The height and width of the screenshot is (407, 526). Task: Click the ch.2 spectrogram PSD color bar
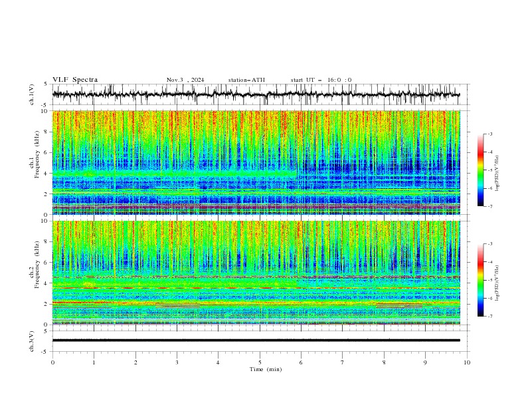coord(480,280)
